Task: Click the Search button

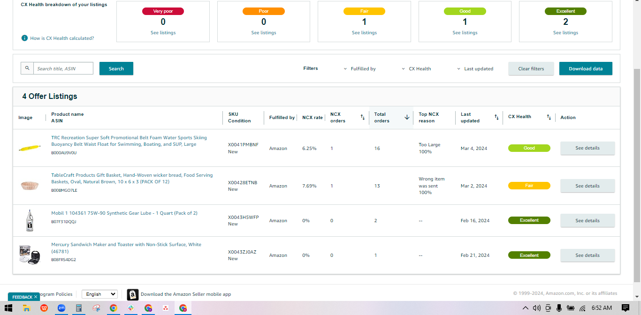Action: point(116,68)
